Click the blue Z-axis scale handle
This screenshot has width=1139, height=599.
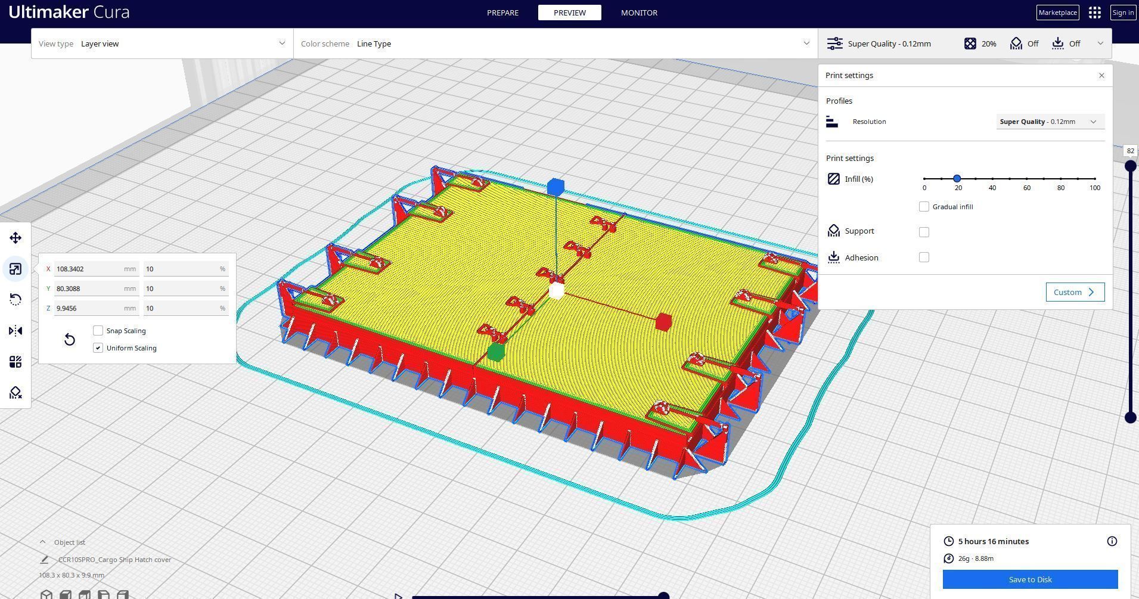pos(555,187)
